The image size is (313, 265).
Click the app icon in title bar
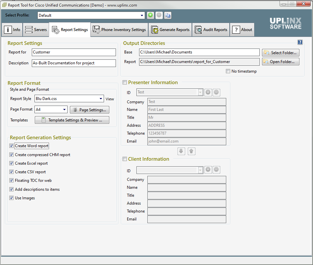(x=4, y=5)
